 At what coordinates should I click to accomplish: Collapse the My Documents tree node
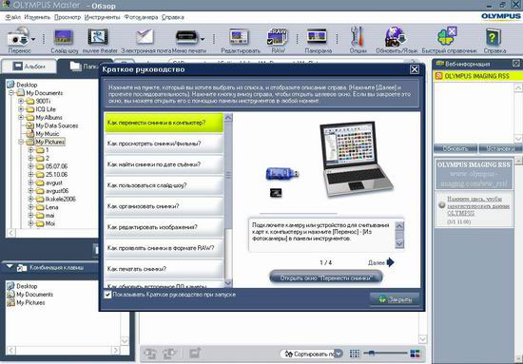11,93
